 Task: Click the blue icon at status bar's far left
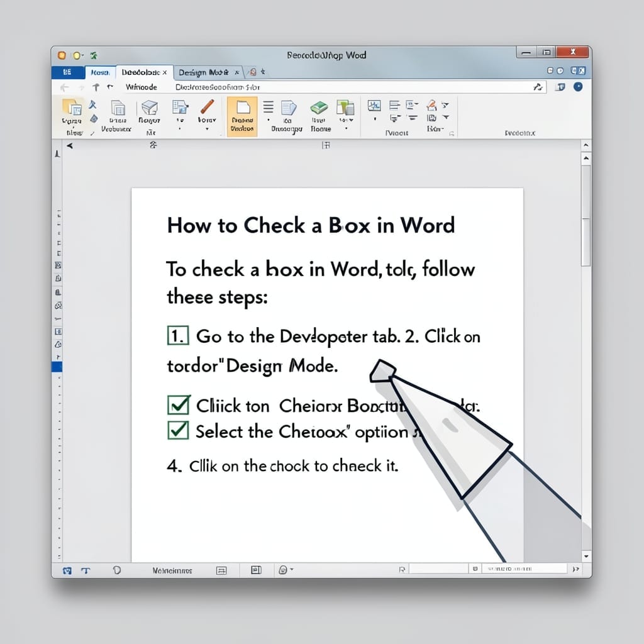click(67, 570)
